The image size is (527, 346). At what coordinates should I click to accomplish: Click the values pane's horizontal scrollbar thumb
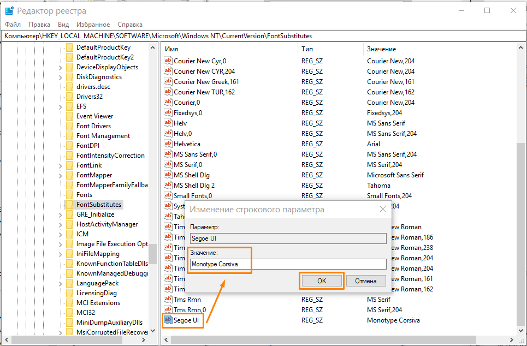323,339
